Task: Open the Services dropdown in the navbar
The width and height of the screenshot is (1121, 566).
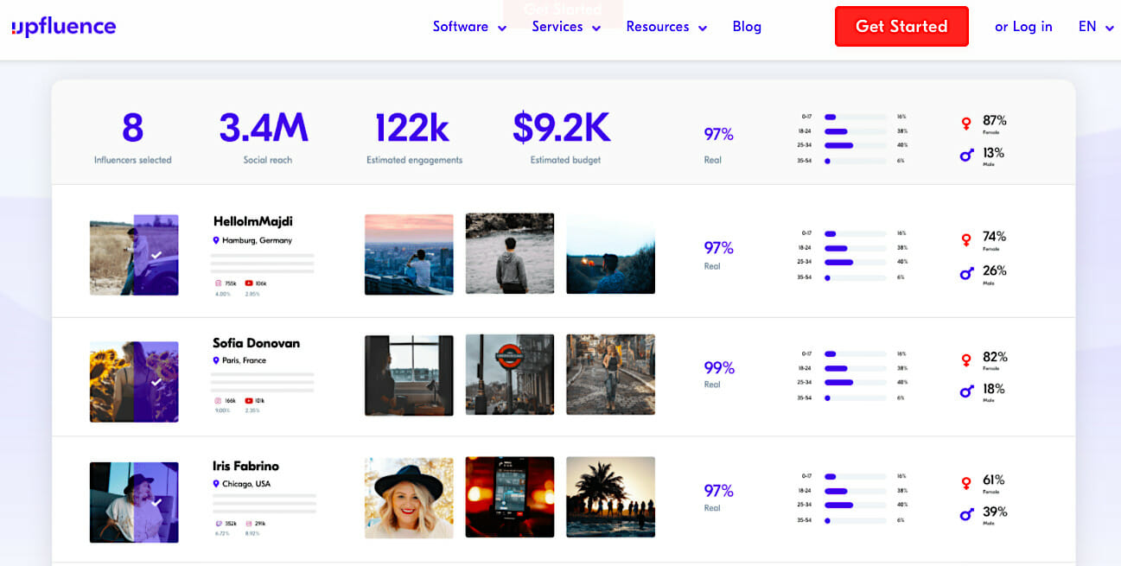Action: click(566, 27)
